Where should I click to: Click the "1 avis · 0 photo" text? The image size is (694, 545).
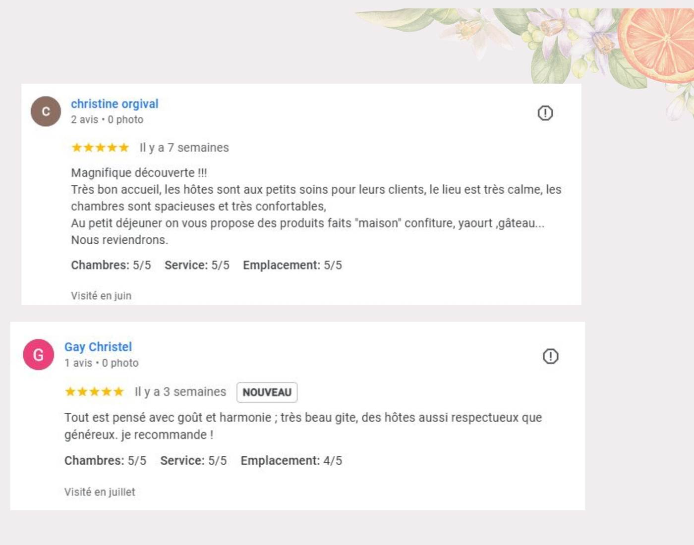coord(102,363)
